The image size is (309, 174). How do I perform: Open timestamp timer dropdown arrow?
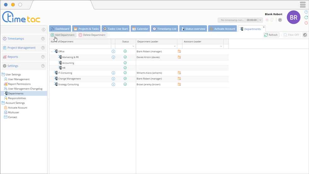click(260, 20)
